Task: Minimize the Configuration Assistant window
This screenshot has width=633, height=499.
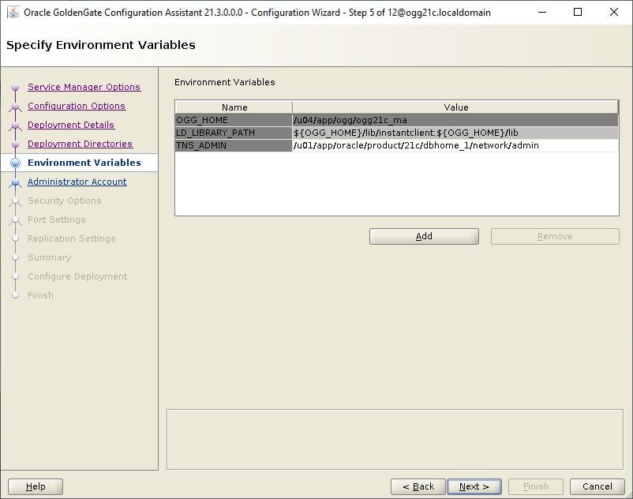Action: point(542,12)
